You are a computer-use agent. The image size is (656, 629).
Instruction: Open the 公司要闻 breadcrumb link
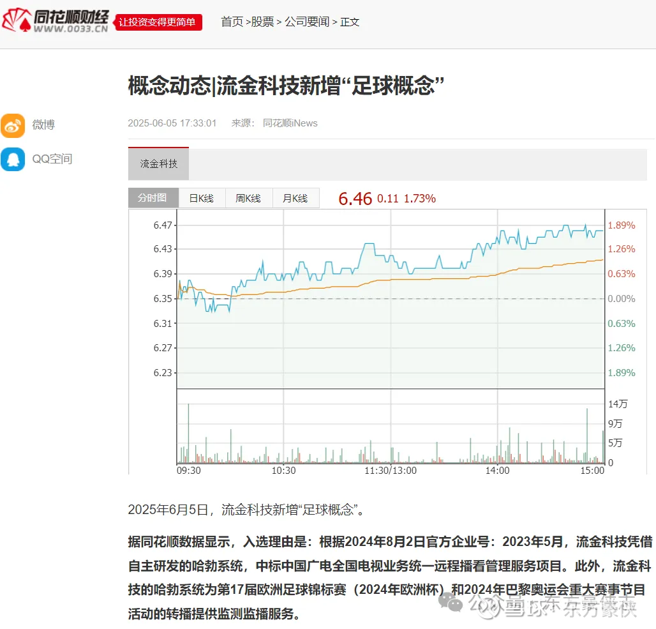tap(307, 22)
